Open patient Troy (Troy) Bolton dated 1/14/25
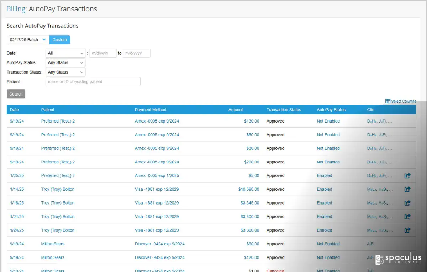 pos(58,189)
